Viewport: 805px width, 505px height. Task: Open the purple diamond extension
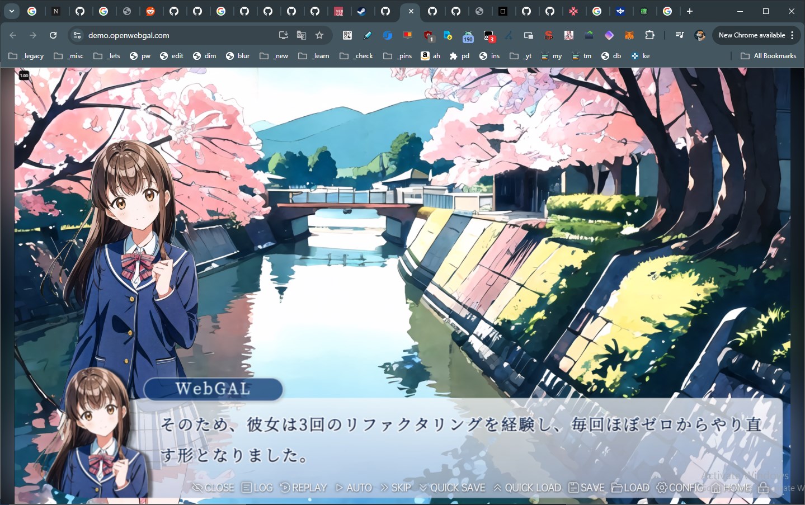[609, 35]
